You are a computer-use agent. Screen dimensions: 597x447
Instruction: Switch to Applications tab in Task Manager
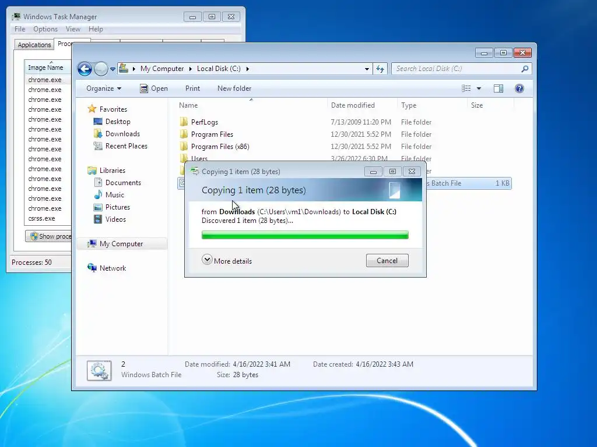pyautogui.click(x=34, y=45)
